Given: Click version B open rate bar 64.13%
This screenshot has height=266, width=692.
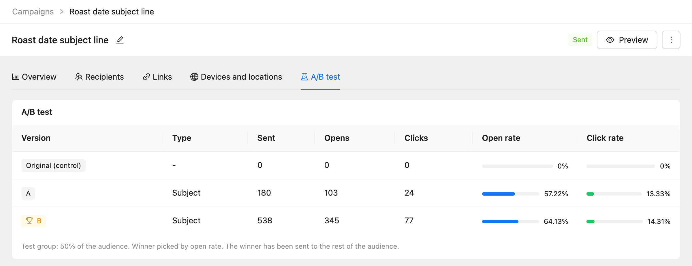Looking at the screenshot, I should [x=510, y=222].
